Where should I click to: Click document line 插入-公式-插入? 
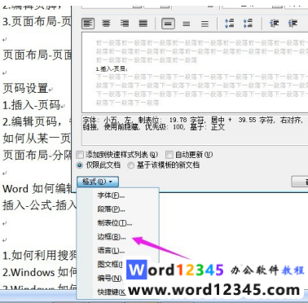(38, 205)
